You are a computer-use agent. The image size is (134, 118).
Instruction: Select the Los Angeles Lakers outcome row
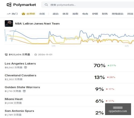(69, 65)
